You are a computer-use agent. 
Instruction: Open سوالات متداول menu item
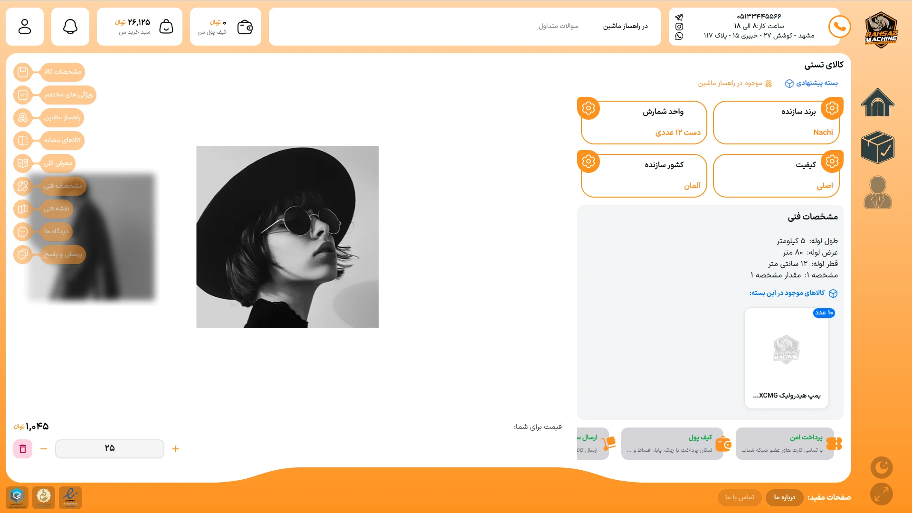[x=558, y=26]
